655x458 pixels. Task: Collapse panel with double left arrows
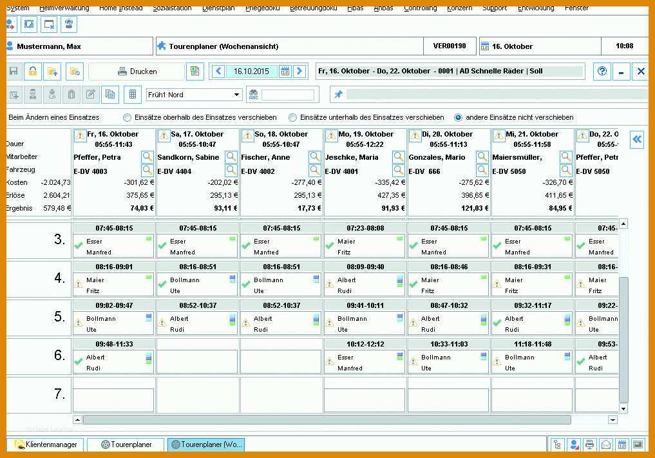637,139
